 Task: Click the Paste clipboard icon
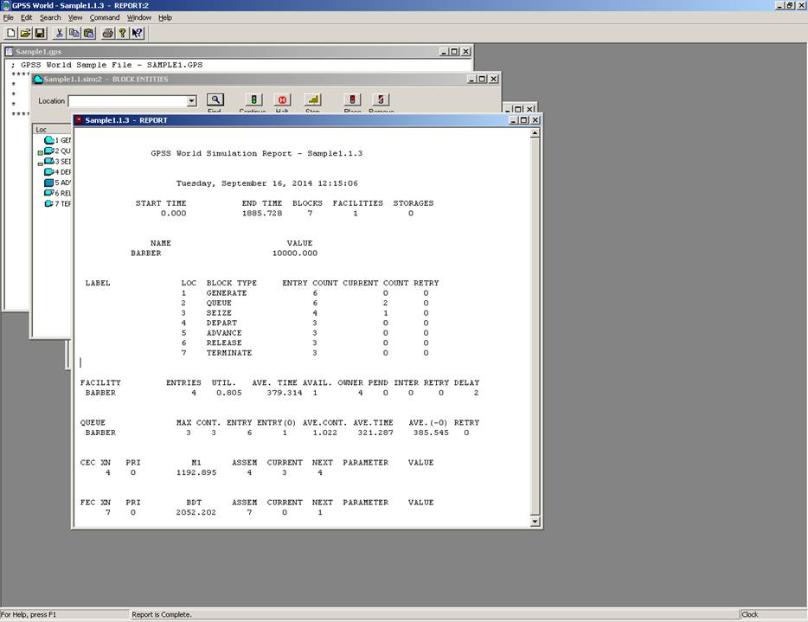[x=88, y=33]
